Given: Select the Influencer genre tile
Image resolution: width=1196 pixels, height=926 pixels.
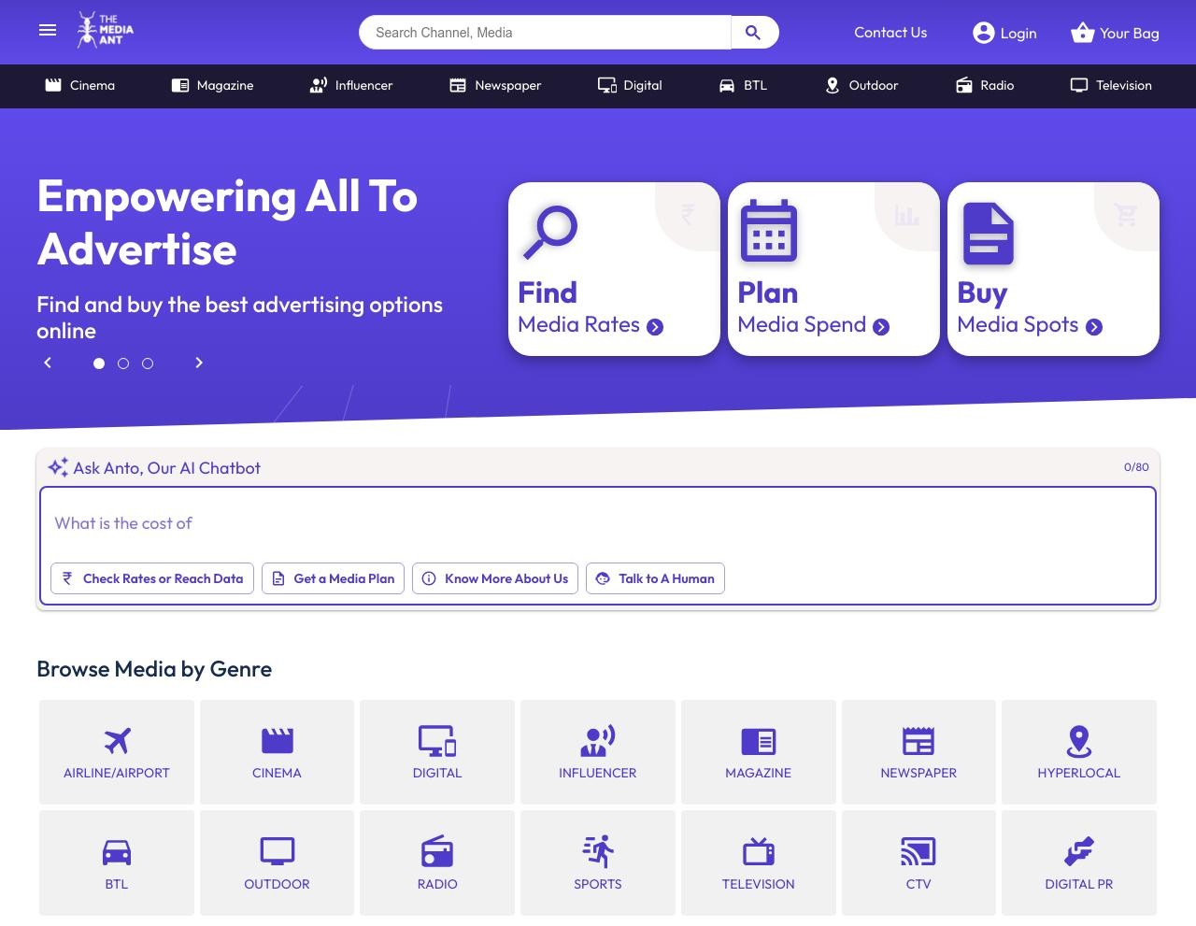Looking at the screenshot, I should click(598, 752).
